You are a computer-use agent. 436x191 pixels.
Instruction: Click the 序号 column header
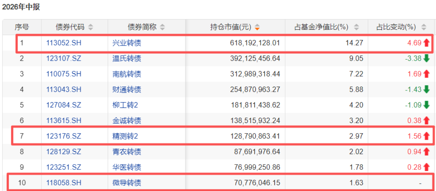[22, 27]
